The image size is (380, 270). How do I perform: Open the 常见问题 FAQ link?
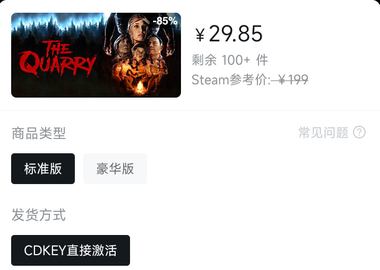323,133
